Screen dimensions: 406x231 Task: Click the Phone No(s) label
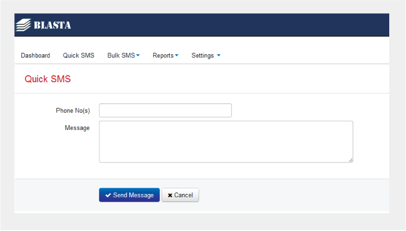[73, 111]
